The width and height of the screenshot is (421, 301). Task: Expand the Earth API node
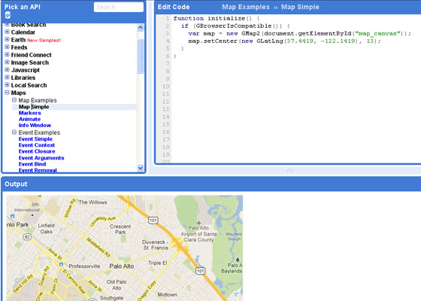point(8,39)
